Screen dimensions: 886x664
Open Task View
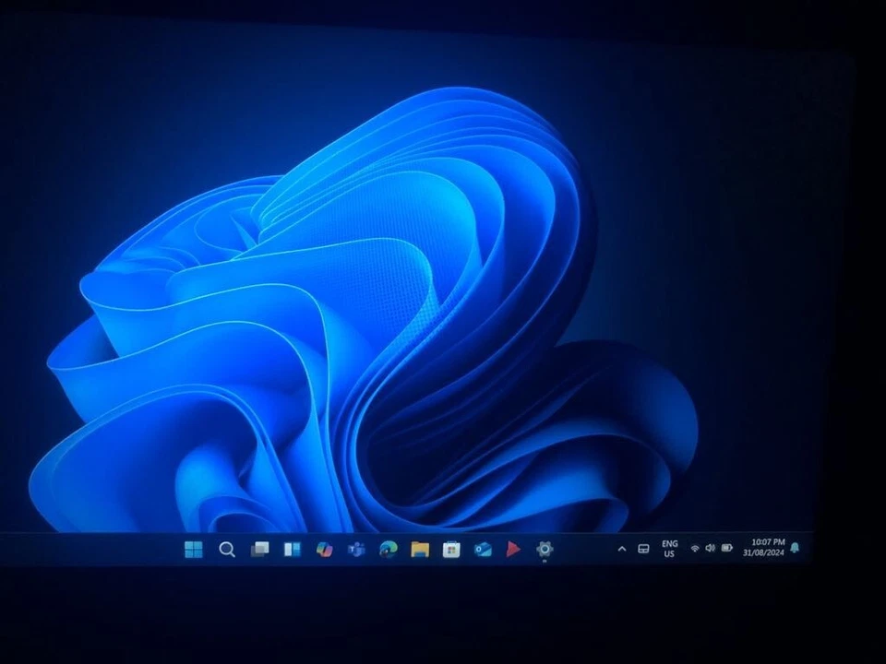coord(260,550)
